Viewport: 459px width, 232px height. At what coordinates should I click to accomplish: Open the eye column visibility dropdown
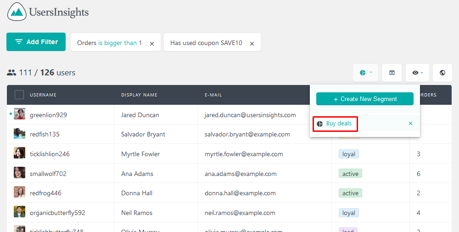pos(417,73)
